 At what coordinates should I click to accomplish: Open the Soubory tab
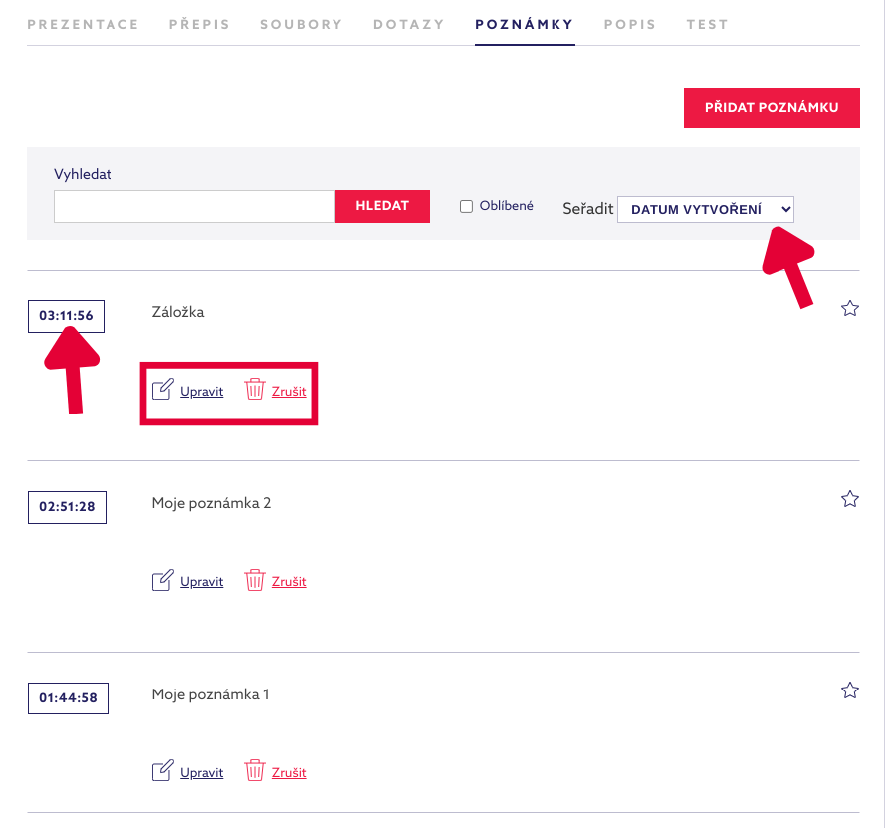(x=302, y=25)
